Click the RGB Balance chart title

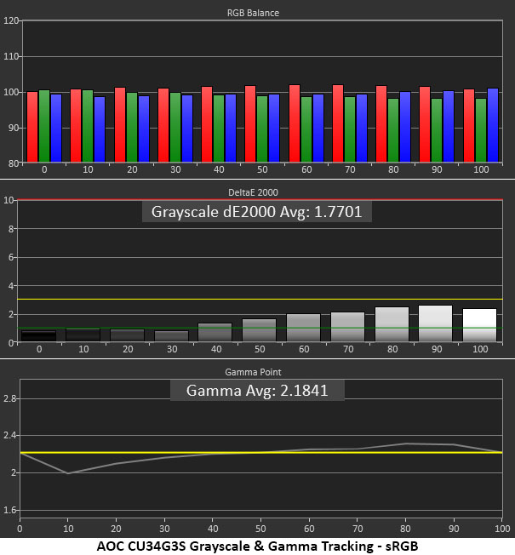(x=253, y=13)
